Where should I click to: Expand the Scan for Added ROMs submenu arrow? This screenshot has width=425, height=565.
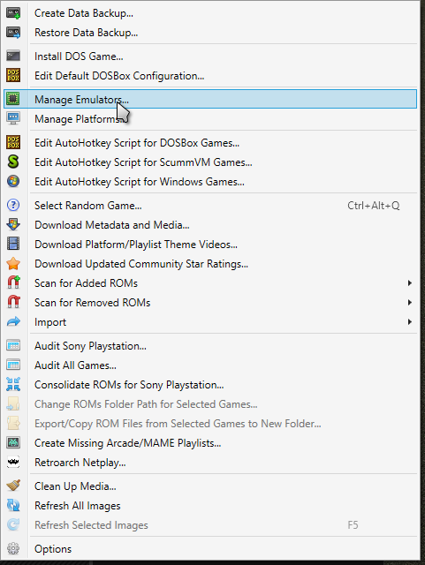click(x=409, y=282)
